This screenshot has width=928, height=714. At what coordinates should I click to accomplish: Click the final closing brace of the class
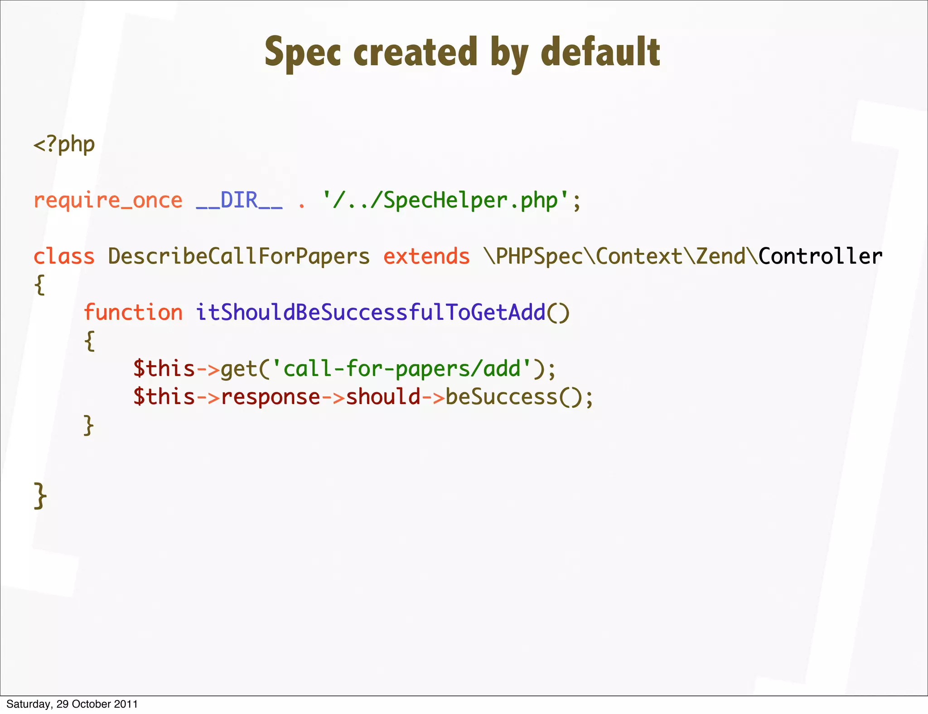point(40,496)
